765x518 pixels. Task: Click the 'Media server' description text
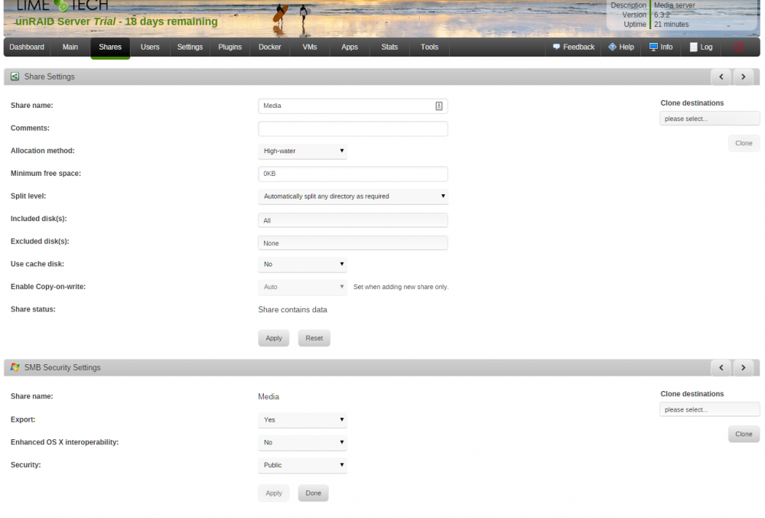point(674,5)
